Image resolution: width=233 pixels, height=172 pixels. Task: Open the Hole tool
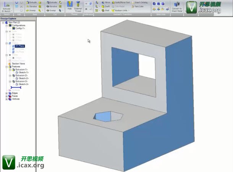pyautogui.click(x=70, y=6)
